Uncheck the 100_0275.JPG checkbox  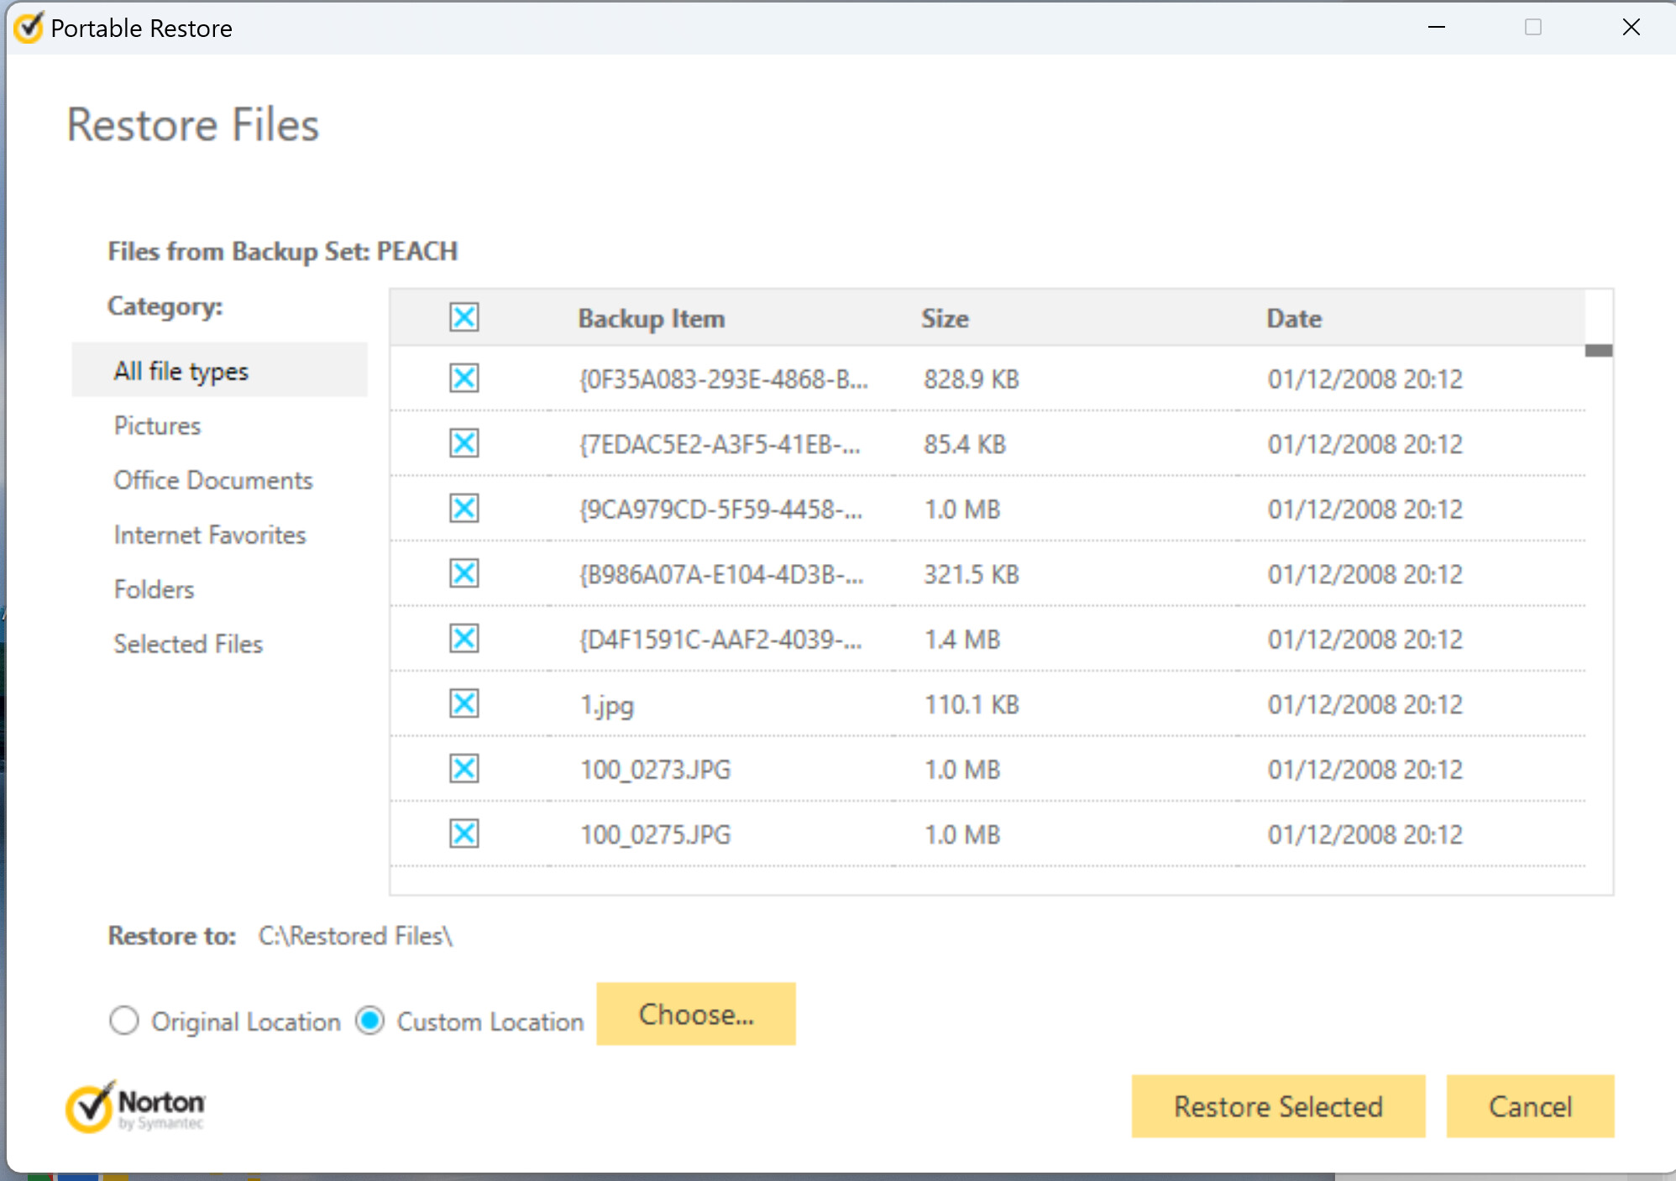(464, 833)
